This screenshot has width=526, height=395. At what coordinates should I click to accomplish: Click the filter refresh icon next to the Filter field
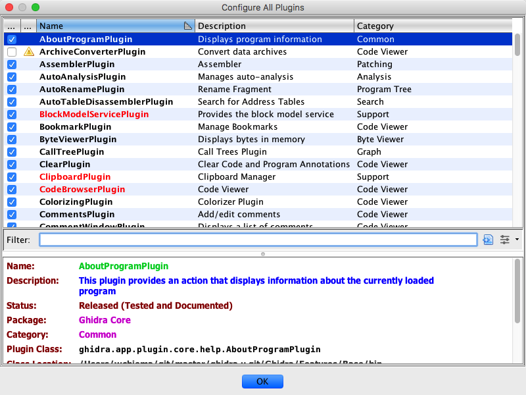[x=488, y=240]
